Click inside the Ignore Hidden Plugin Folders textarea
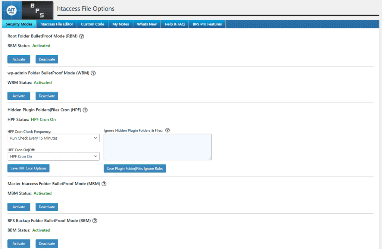382x249 pixels. point(158,147)
